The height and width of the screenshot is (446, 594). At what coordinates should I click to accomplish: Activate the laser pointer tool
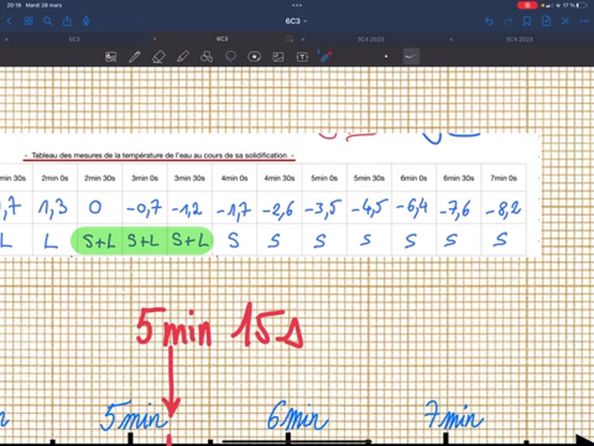click(325, 57)
